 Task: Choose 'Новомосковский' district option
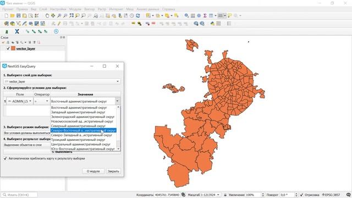(83, 121)
